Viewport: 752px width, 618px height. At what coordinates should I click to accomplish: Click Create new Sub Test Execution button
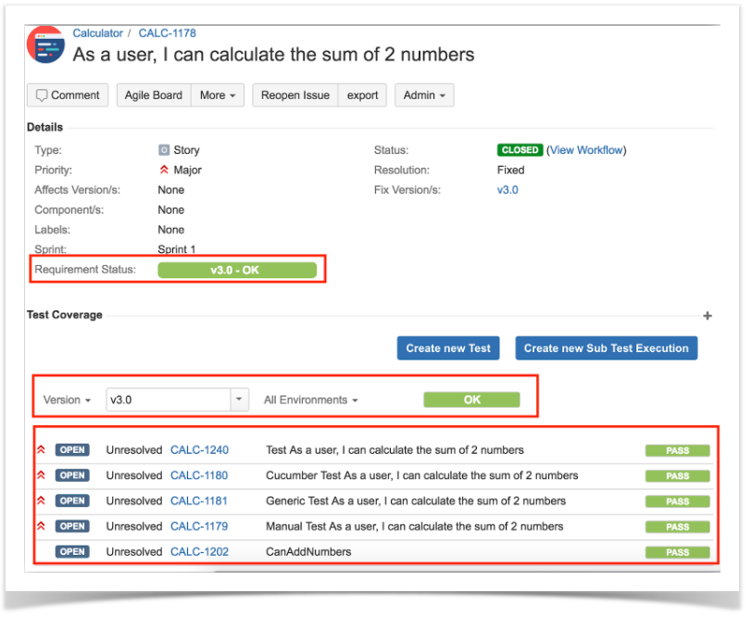tap(607, 347)
